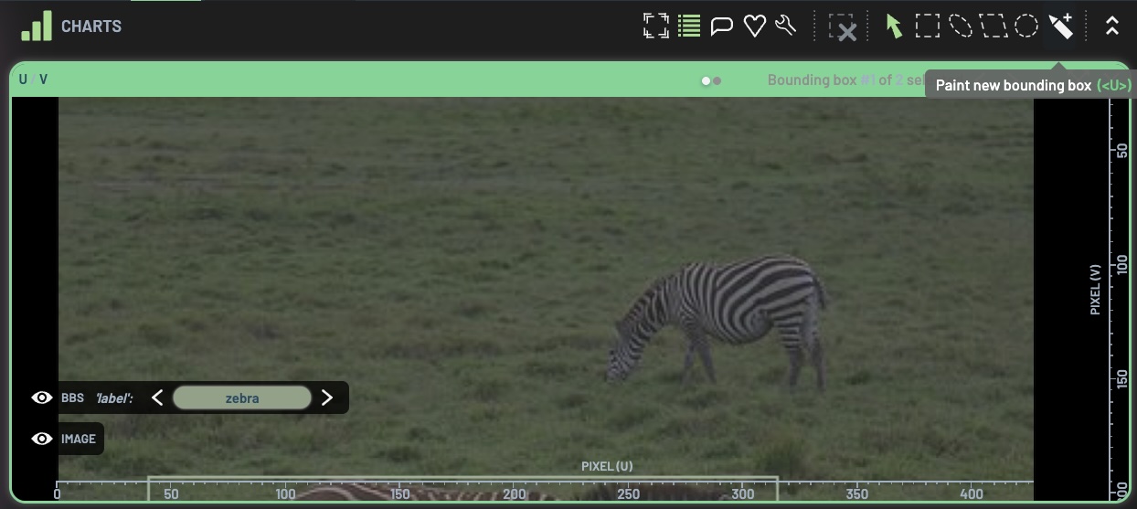Click the fullscreen expand icon
The width and height of the screenshot is (1137, 509).
point(655,26)
